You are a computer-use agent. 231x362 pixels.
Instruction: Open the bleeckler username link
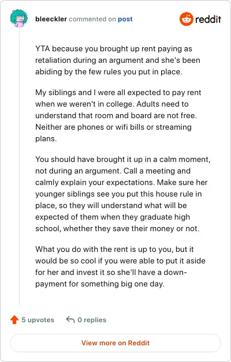pyautogui.click(x=51, y=19)
